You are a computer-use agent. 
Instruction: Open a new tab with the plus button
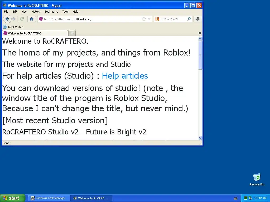[72, 33]
